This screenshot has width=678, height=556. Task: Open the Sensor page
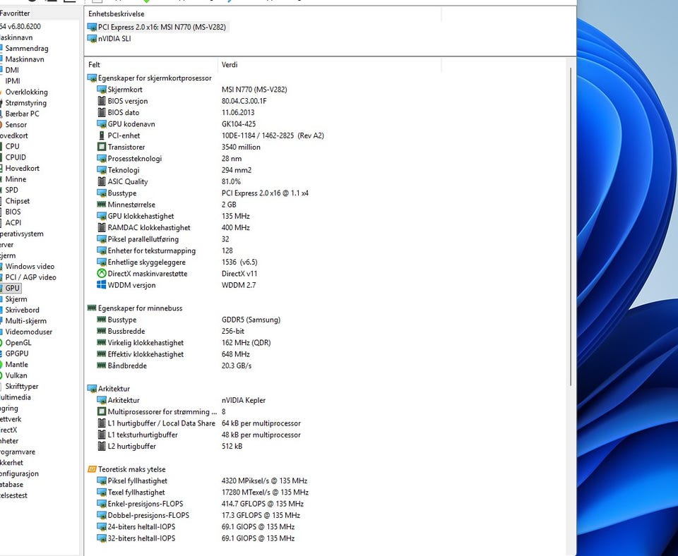pos(16,124)
